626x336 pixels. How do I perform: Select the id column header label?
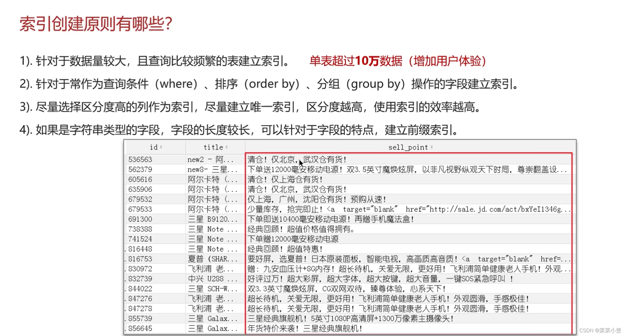tap(154, 147)
